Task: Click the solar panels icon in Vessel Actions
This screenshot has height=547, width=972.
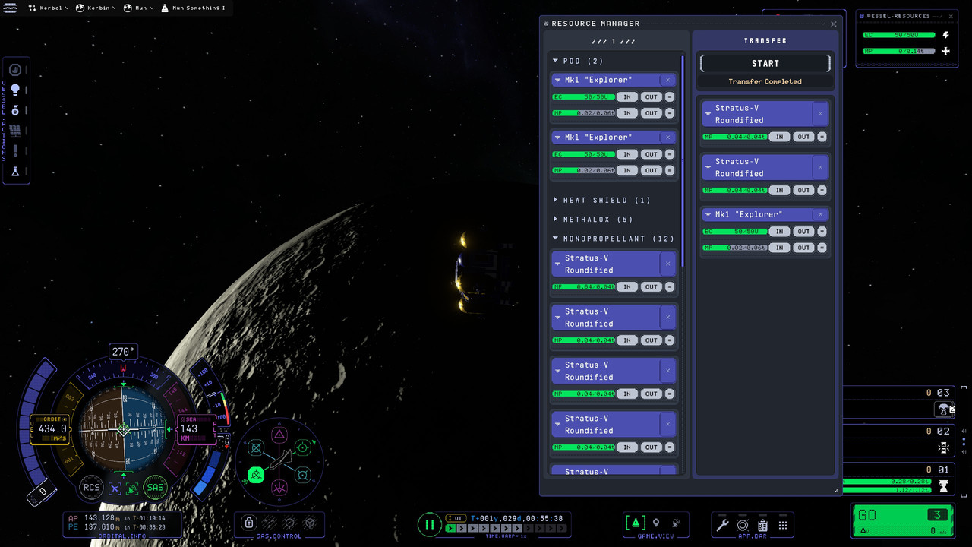Action: coord(16,128)
